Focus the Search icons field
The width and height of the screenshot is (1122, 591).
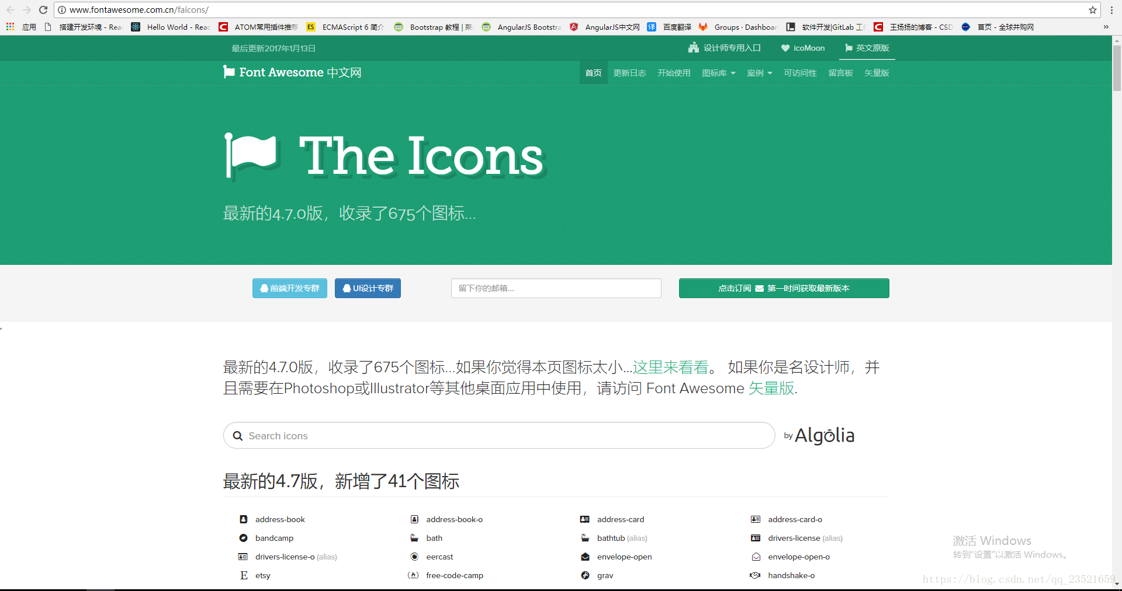pyautogui.click(x=499, y=436)
